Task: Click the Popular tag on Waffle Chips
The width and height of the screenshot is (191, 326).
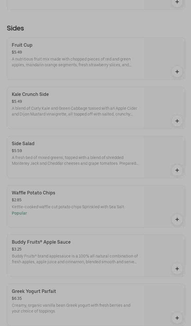Action: click(19, 213)
